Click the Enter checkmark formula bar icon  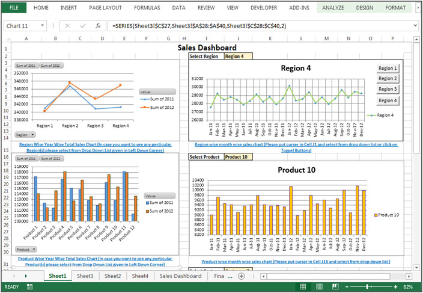coord(83,26)
